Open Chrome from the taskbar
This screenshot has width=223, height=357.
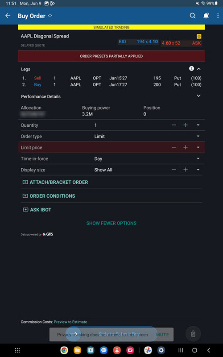64,350
